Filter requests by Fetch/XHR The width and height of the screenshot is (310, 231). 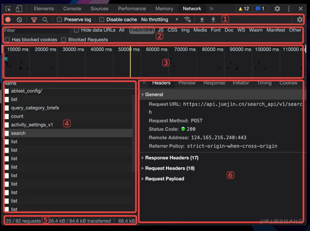pos(142,30)
